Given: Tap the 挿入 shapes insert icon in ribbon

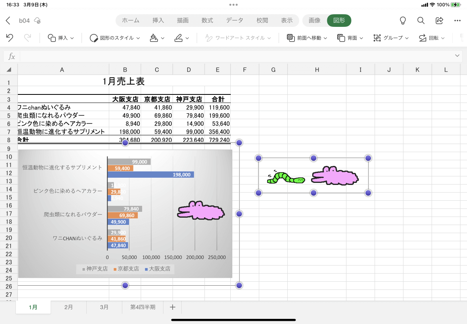Looking at the screenshot, I should pos(52,38).
